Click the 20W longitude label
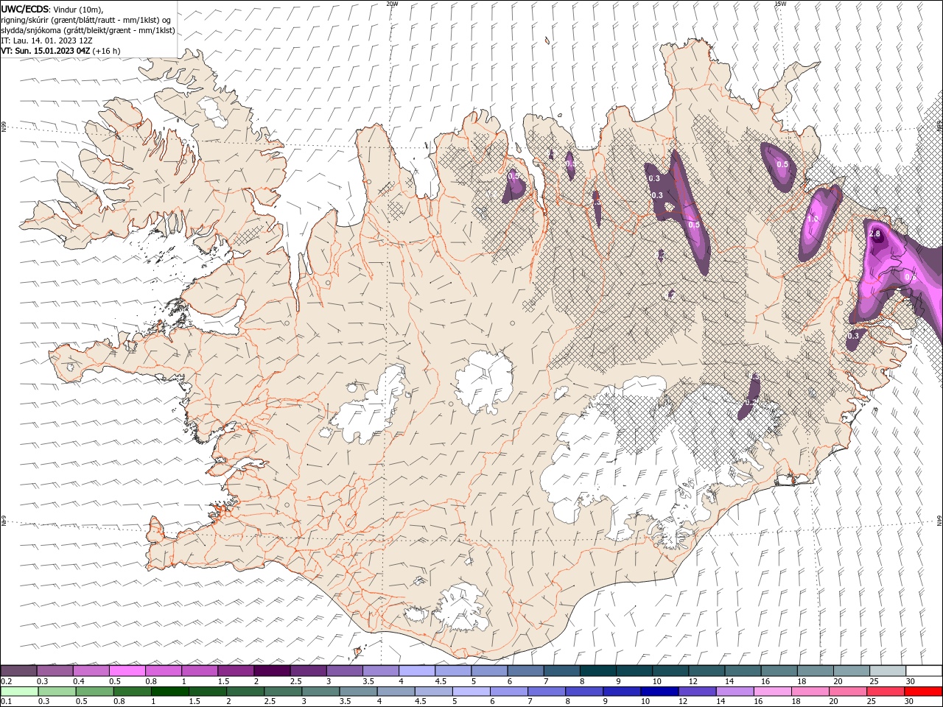This screenshot has height=707, width=943. (x=391, y=4)
